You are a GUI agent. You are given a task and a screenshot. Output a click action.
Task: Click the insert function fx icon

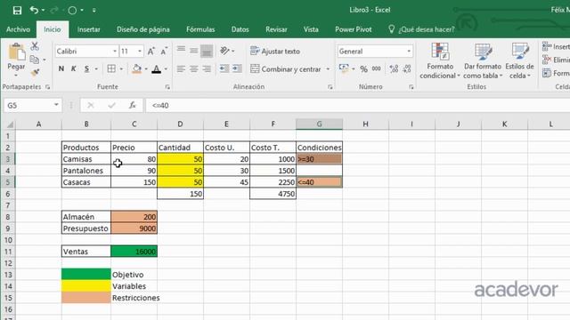point(133,106)
